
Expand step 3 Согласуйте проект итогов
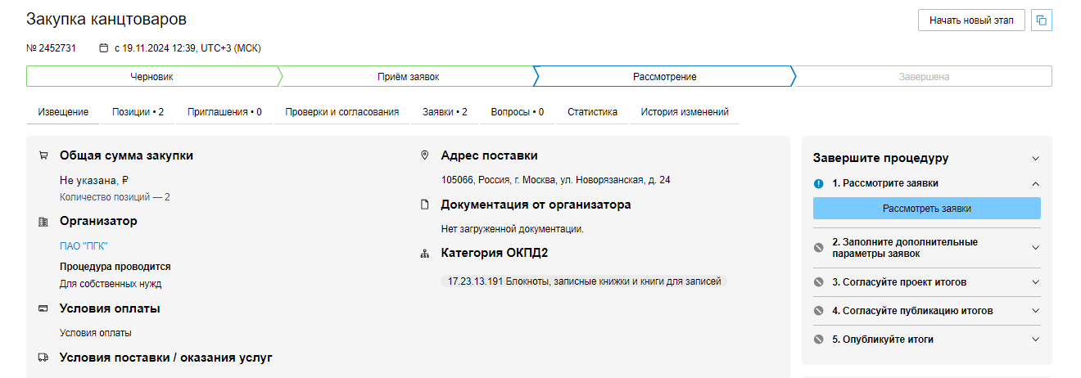coord(1035,282)
